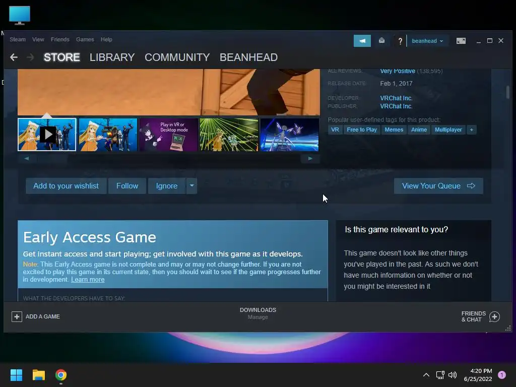This screenshot has height=387, width=516.
Task: Open the beanhead account dropdown
Action: pos(427,41)
